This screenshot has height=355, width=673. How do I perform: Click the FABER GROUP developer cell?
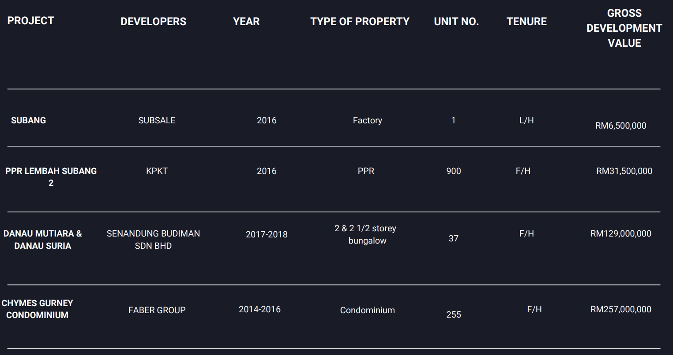pos(157,310)
